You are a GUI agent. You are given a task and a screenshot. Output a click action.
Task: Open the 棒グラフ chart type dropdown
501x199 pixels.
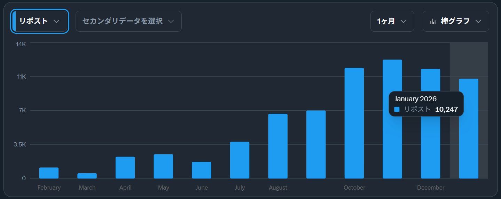[x=455, y=21]
